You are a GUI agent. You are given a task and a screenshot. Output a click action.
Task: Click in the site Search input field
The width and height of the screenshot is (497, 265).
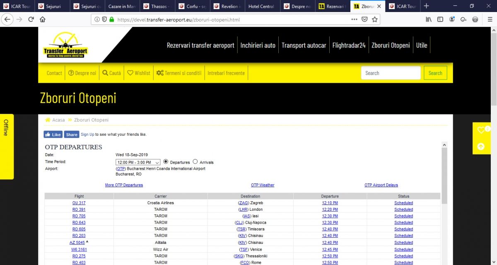tap(390, 73)
